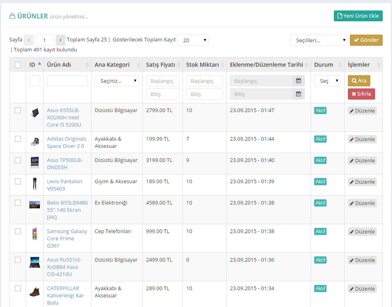Viewport: 392px width, 307px height.
Task: Click sort icon on Stok Miktarı column
Action: (x=223, y=65)
